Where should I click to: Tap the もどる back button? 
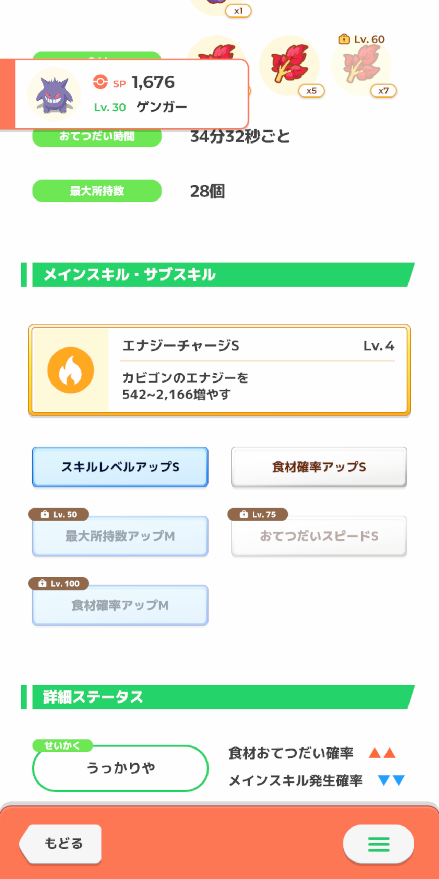[60, 844]
